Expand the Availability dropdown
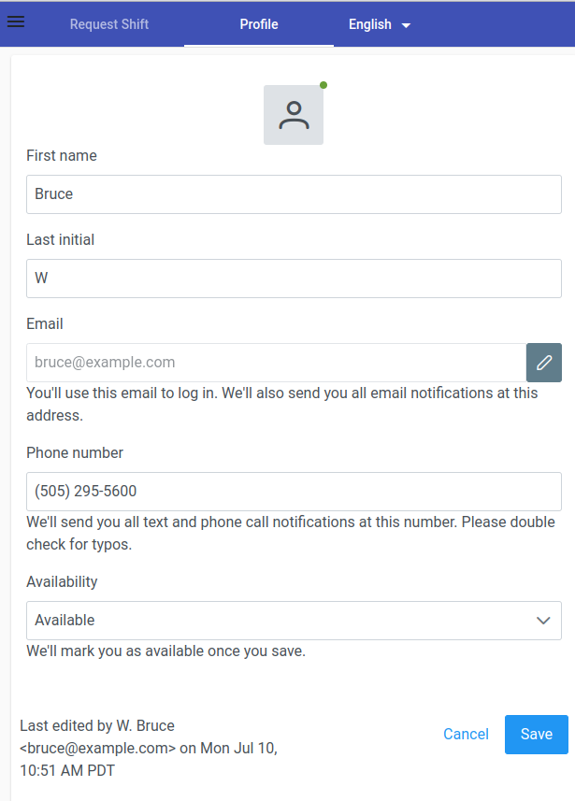The height and width of the screenshot is (801, 575). [x=294, y=621]
